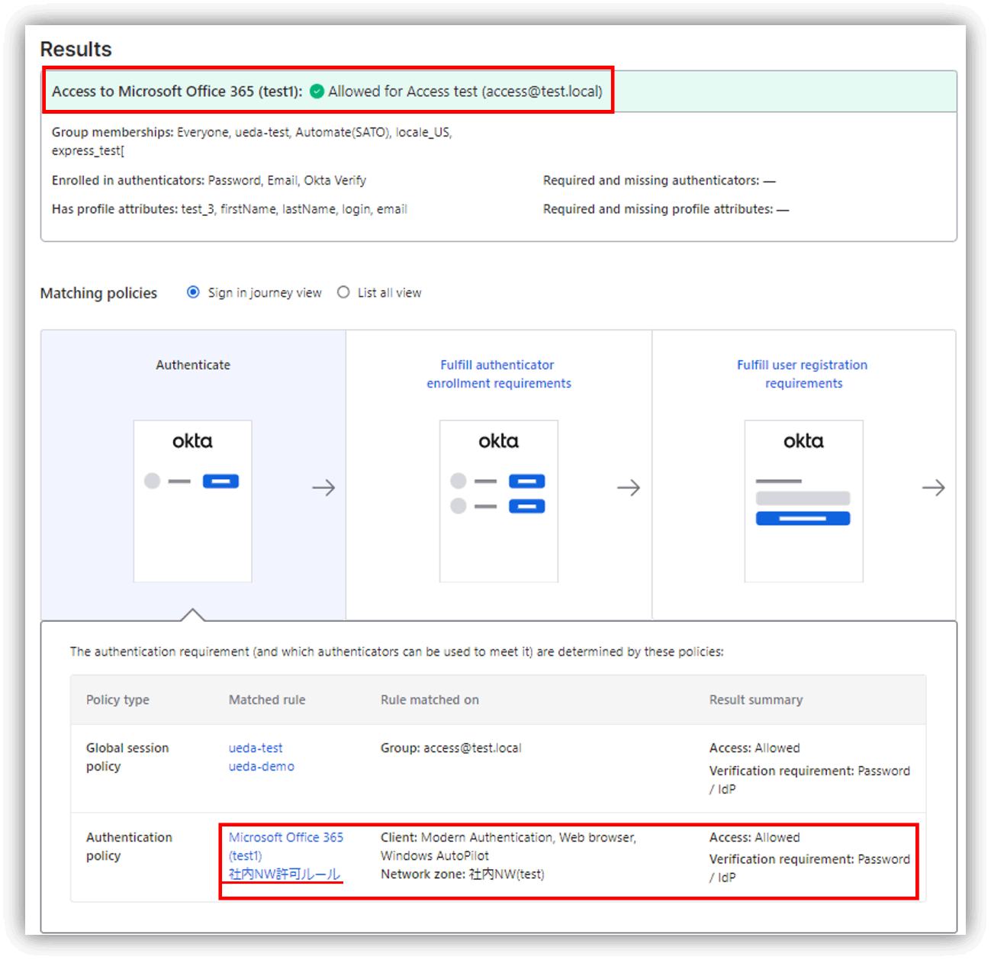Click the Has profile attributes line
Viewport: 991px width, 960px height.
[229, 209]
